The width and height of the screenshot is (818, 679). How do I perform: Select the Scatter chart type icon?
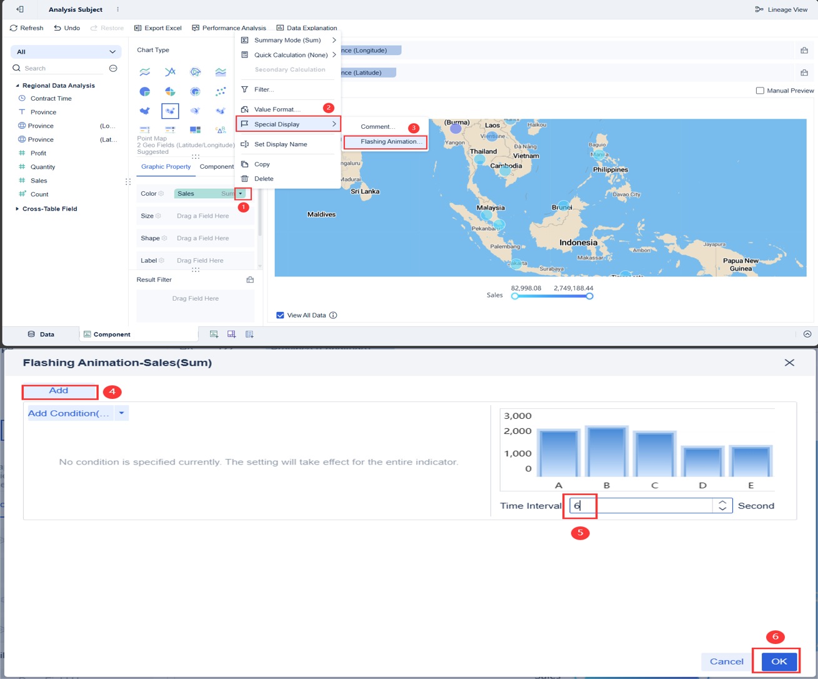tap(220, 91)
